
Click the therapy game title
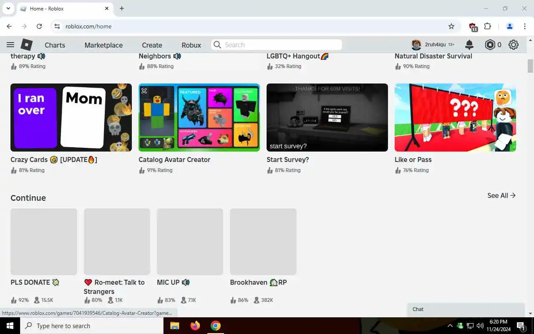tap(28, 56)
